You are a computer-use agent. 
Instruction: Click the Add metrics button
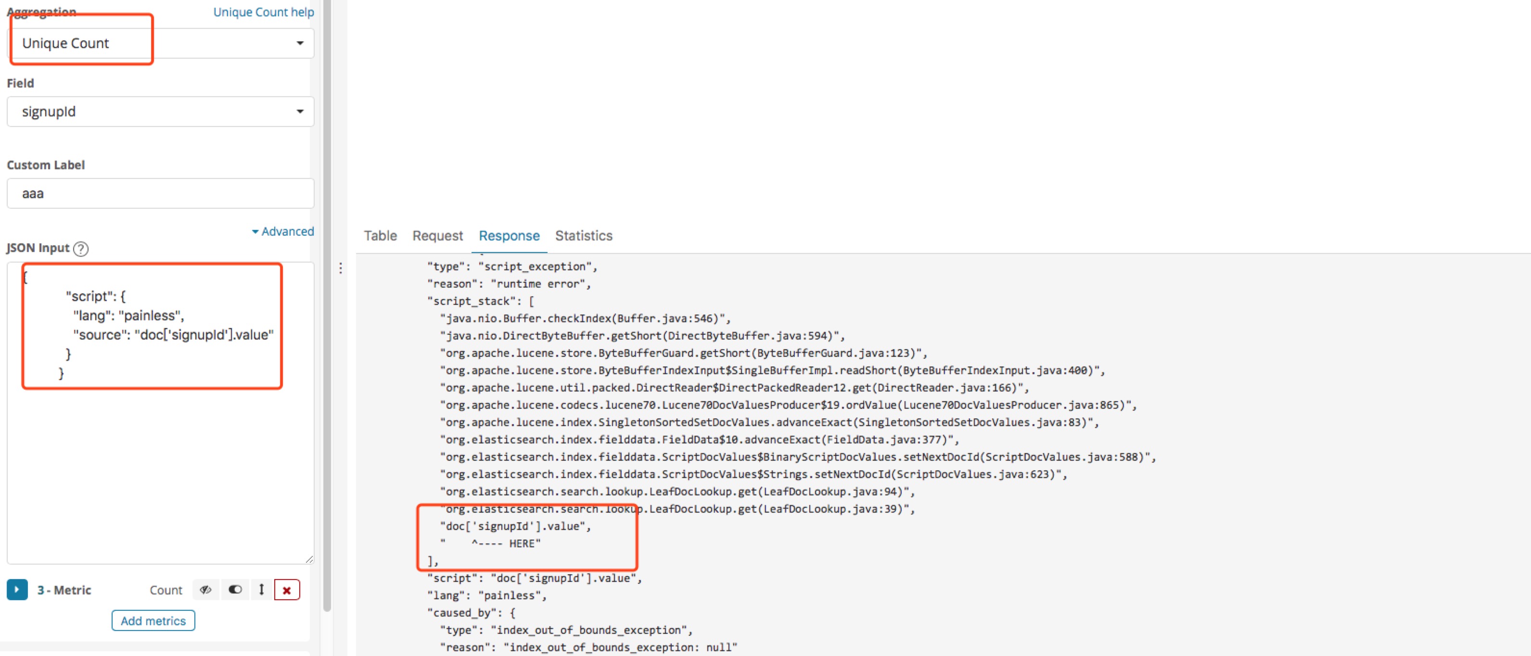point(153,621)
